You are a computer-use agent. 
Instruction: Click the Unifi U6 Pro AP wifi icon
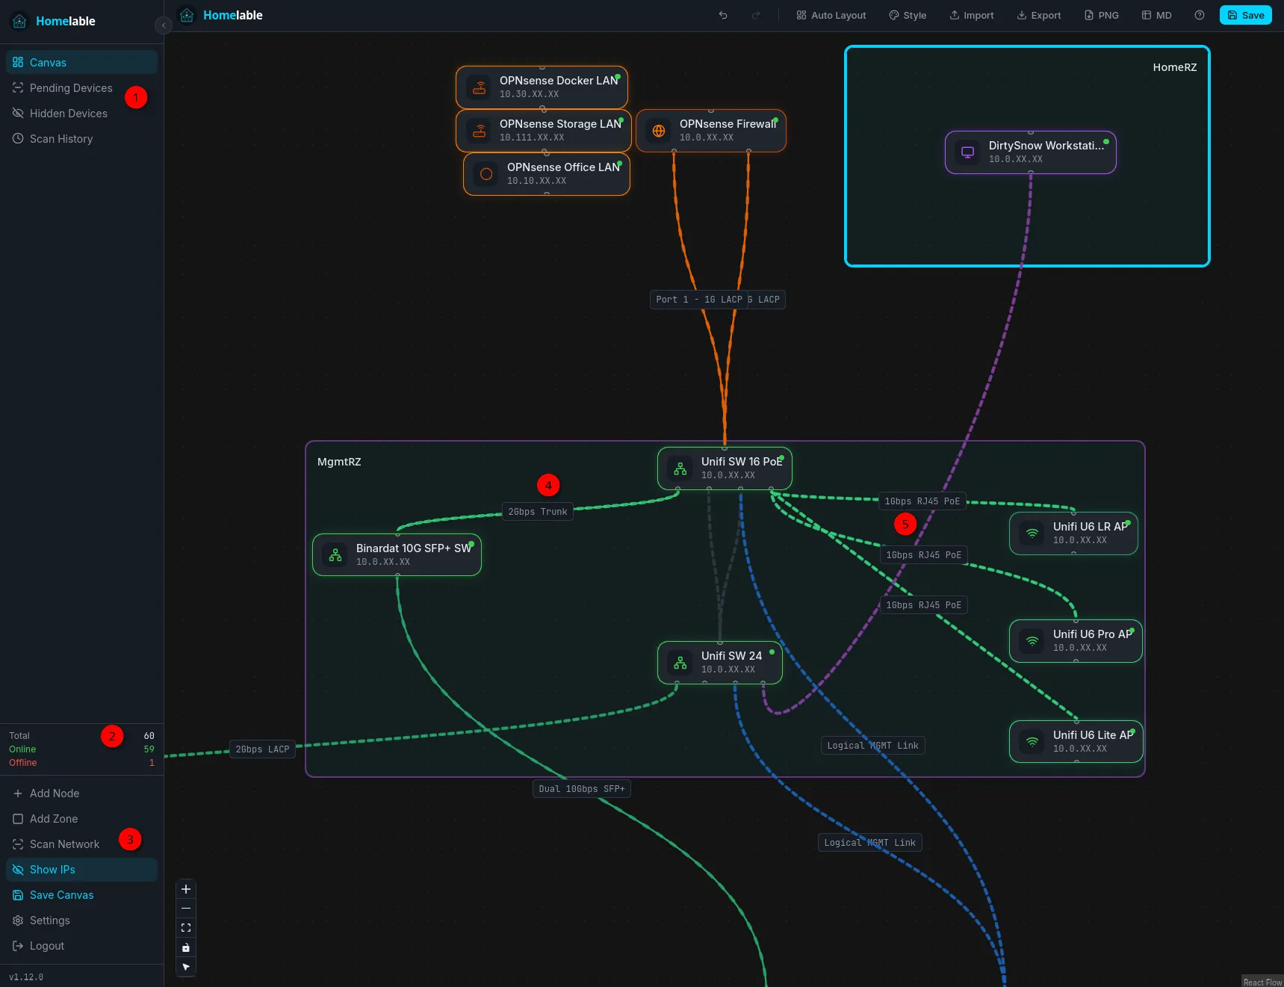coord(1032,641)
